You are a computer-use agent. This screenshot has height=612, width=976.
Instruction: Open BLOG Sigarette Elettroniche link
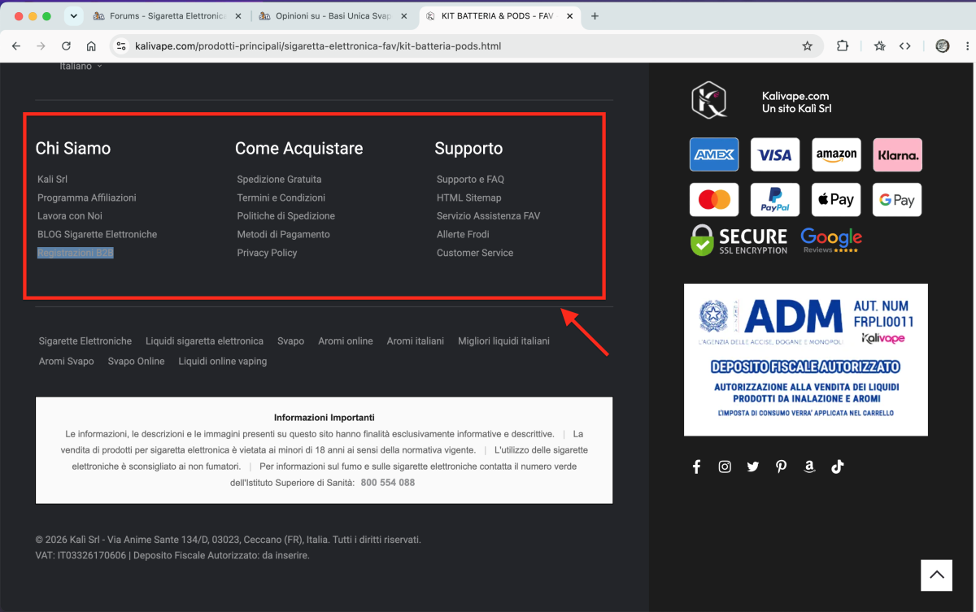97,234
